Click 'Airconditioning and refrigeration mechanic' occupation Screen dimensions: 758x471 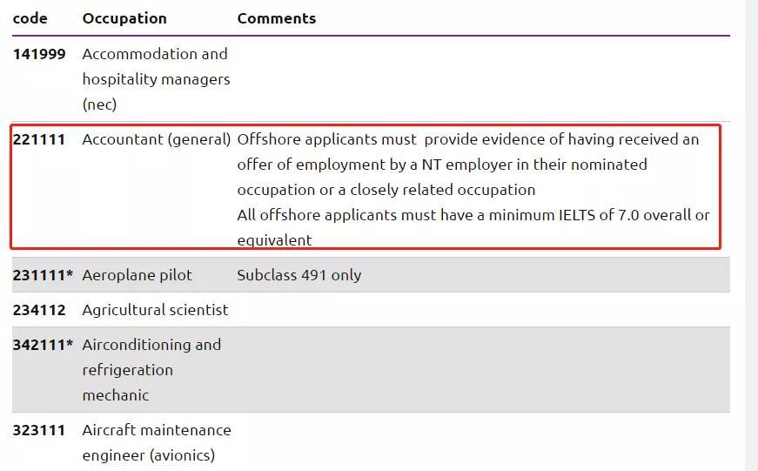[151, 370]
